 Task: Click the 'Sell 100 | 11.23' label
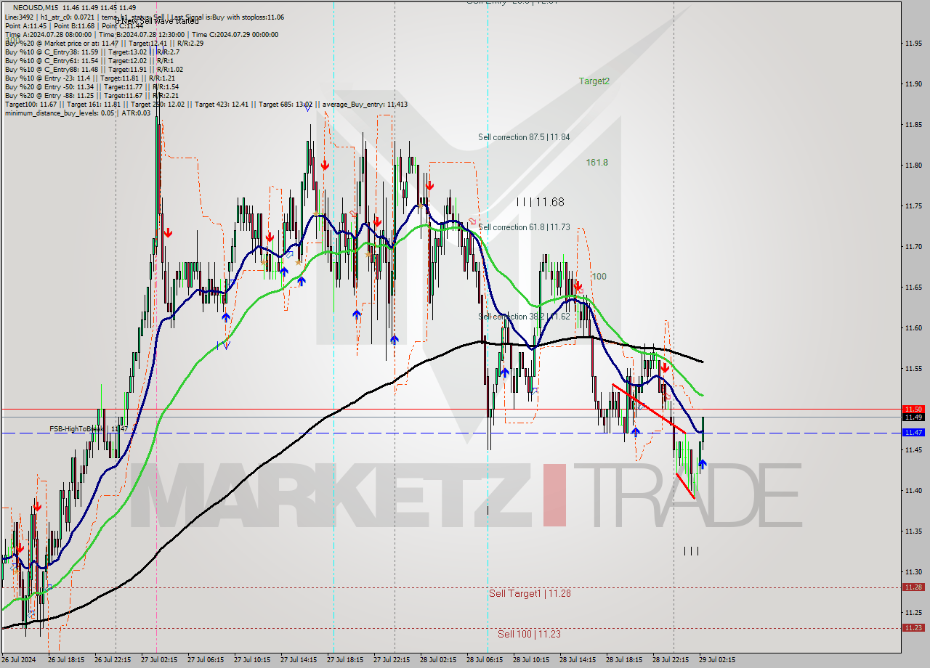529,634
